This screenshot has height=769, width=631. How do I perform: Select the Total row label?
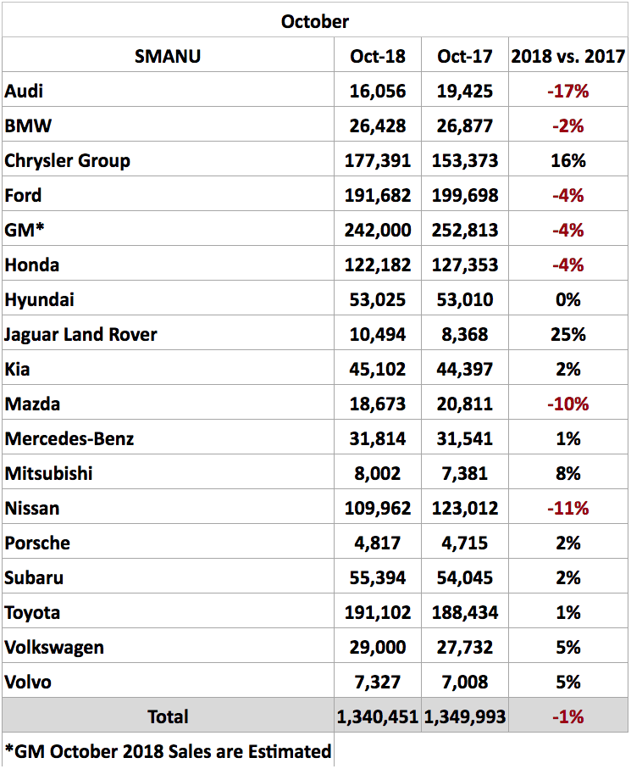[x=168, y=716]
